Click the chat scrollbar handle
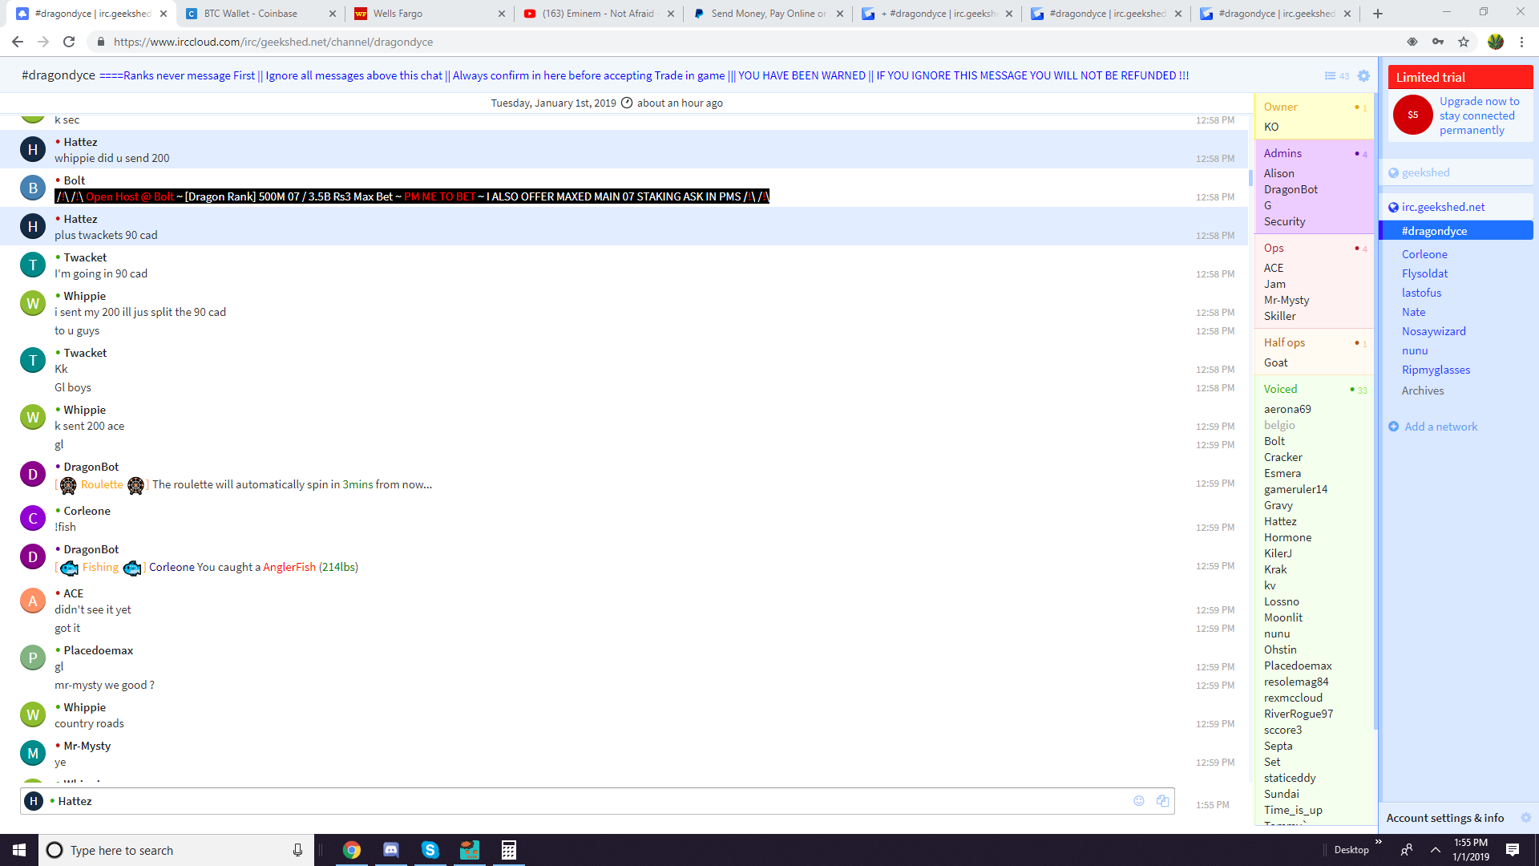Viewport: 1539px width, 866px height. pos(1250,177)
